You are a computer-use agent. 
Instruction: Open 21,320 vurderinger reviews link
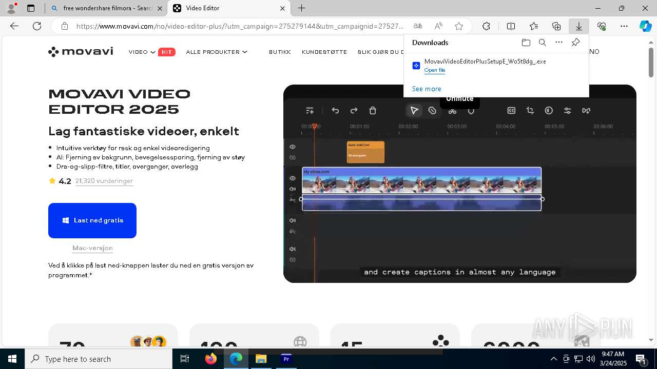(104, 181)
